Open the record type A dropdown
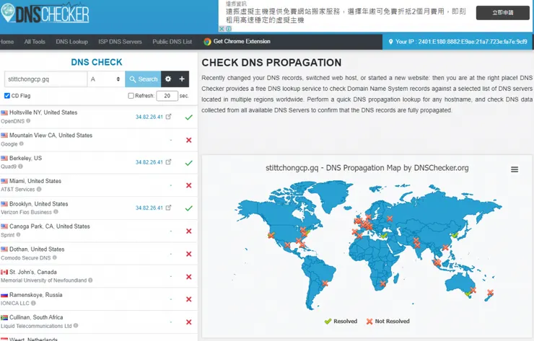The width and height of the screenshot is (534, 341). tap(105, 79)
